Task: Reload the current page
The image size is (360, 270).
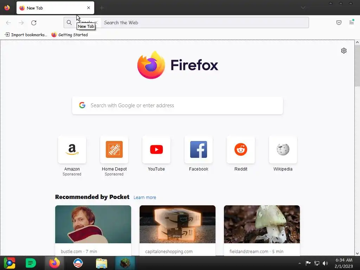Action: pos(34,23)
